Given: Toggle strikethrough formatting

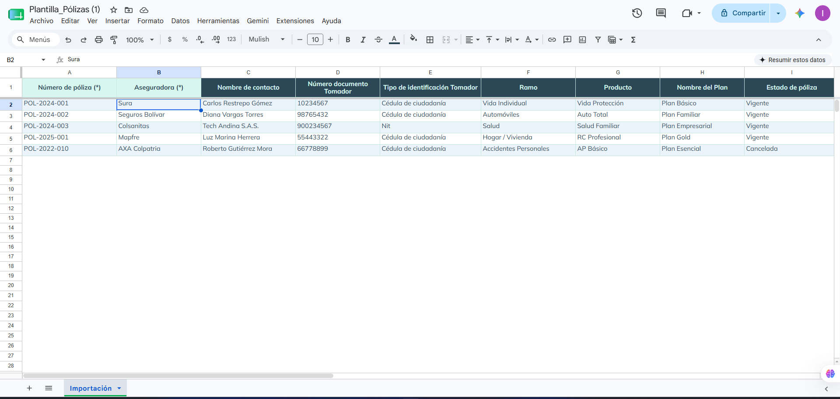Looking at the screenshot, I should click(x=378, y=40).
